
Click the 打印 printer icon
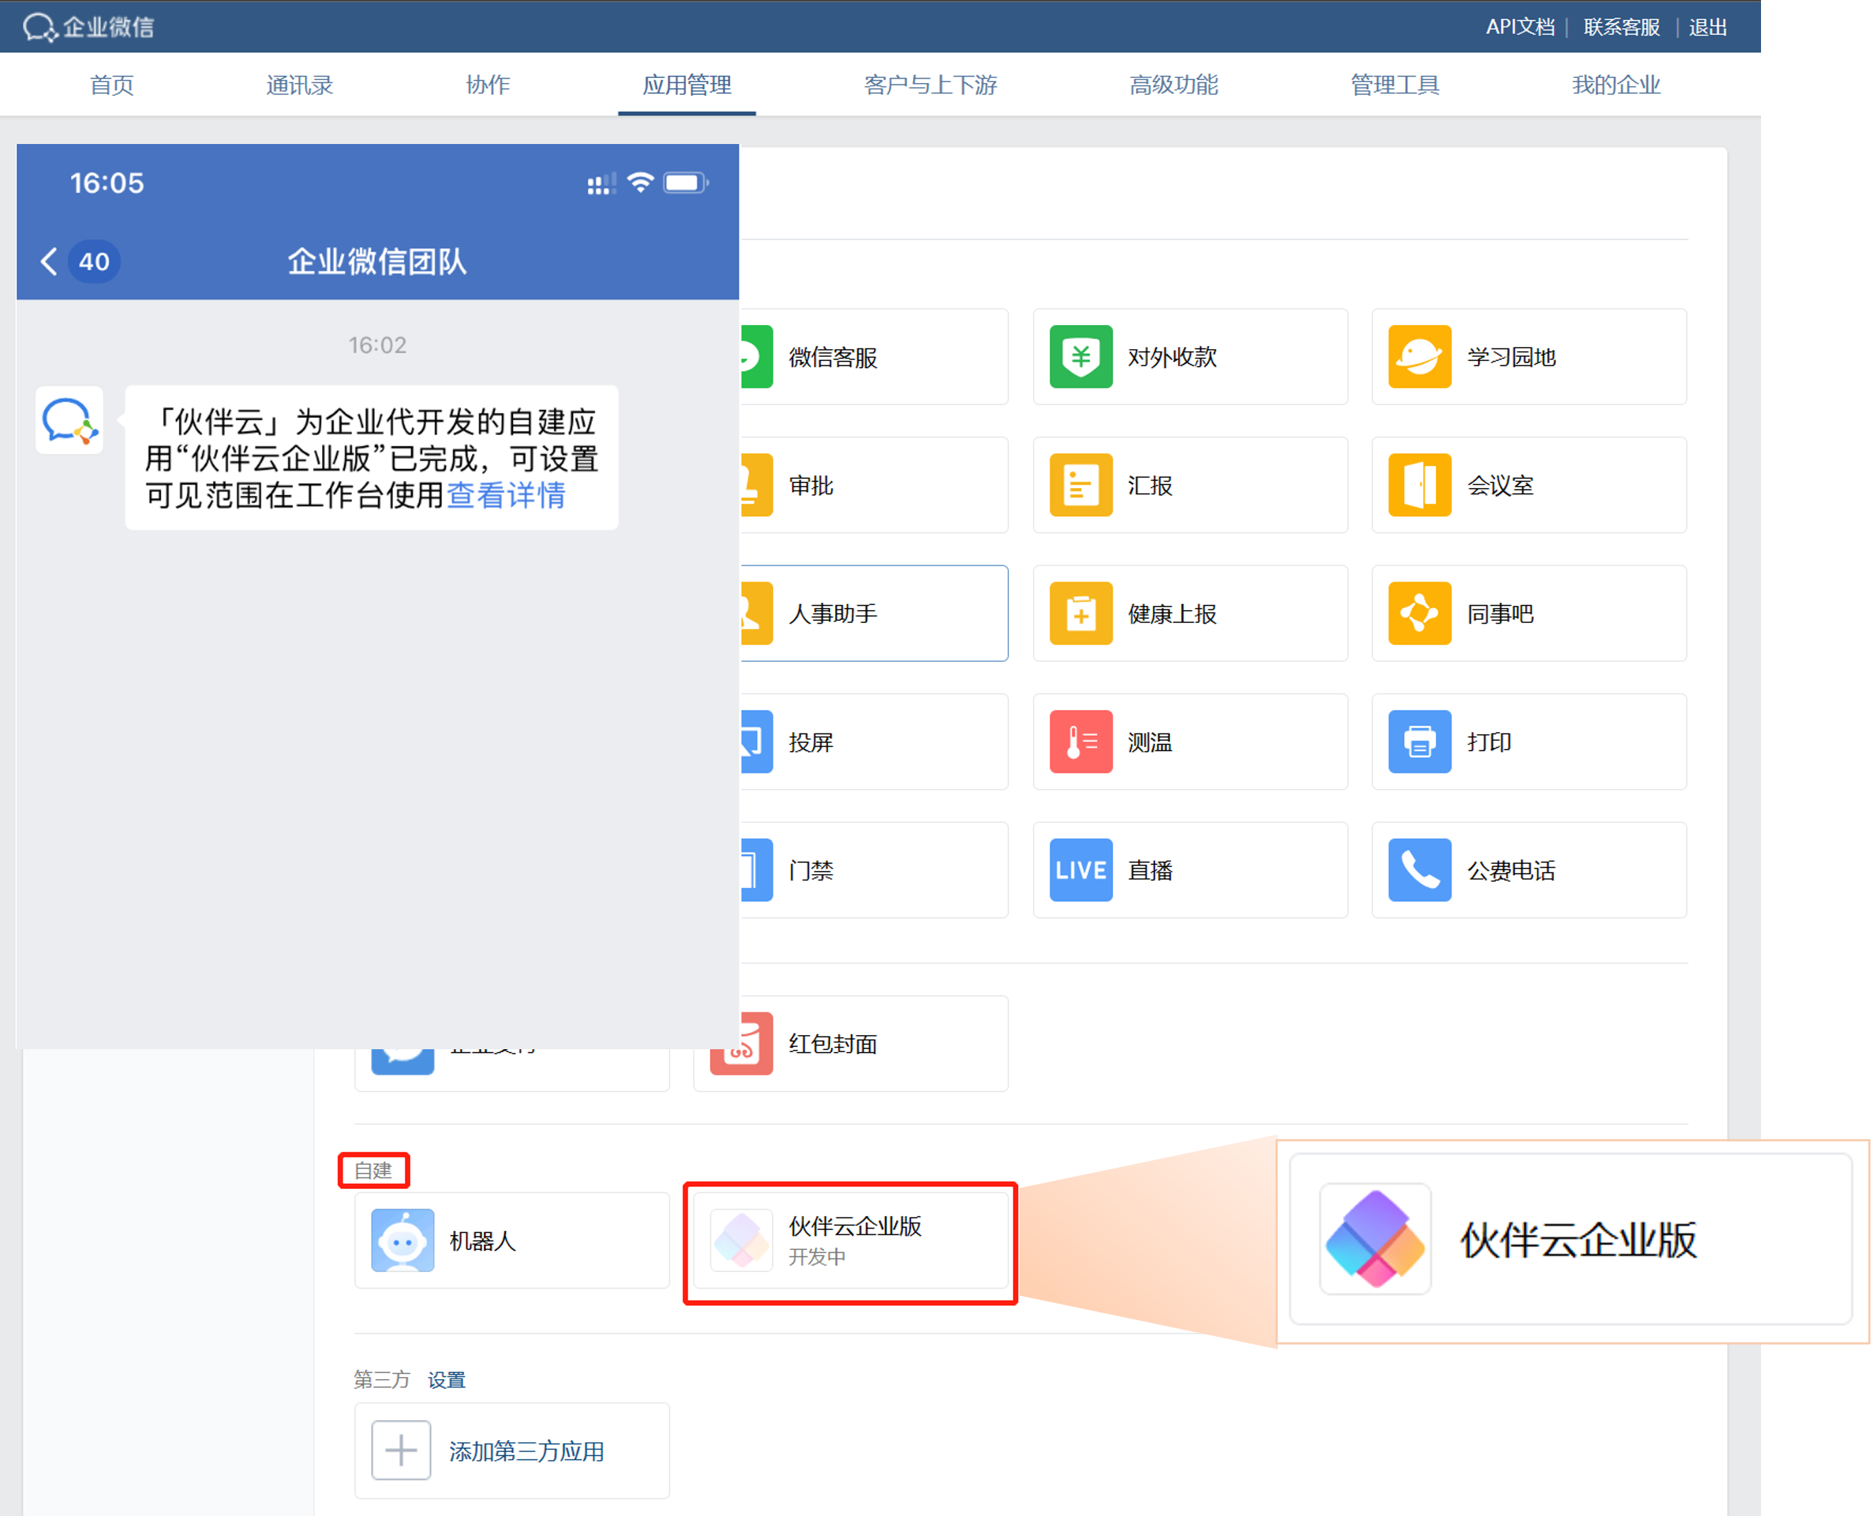click(1420, 741)
